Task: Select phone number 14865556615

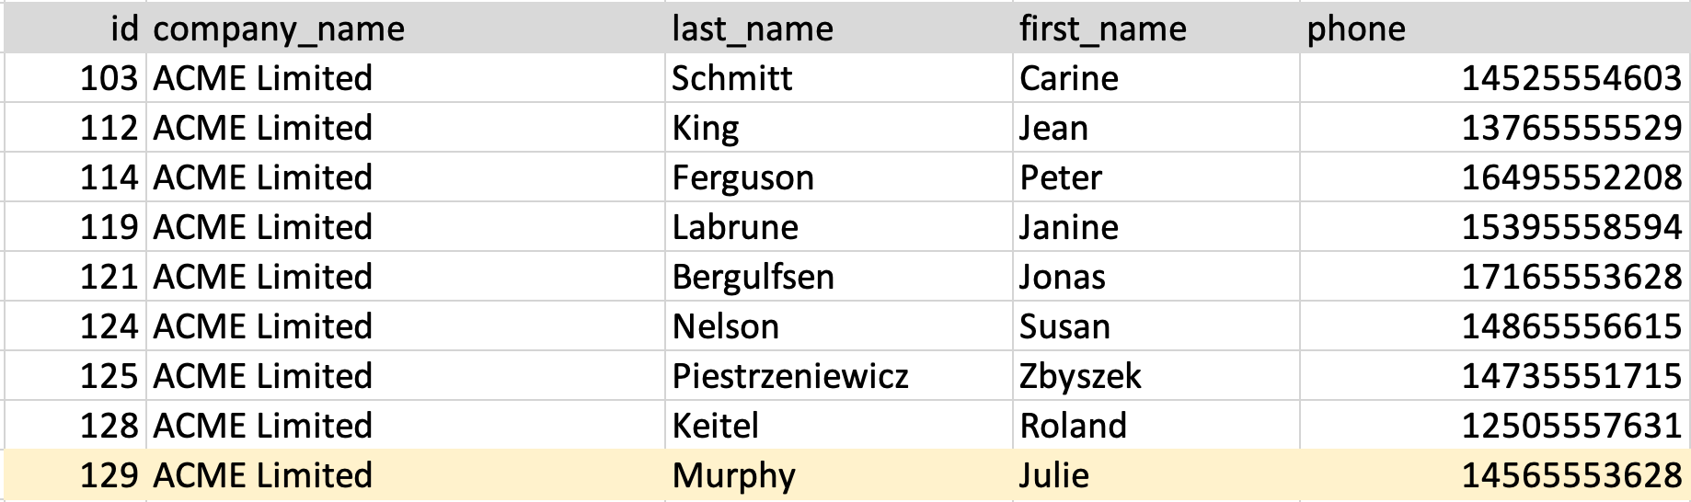Action: [1570, 326]
